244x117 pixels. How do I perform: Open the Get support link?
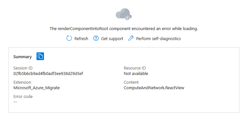point(112,38)
